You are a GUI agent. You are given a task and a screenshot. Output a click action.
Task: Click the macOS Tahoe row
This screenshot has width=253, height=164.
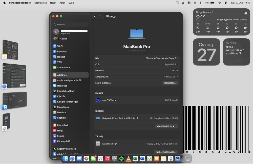(137, 100)
